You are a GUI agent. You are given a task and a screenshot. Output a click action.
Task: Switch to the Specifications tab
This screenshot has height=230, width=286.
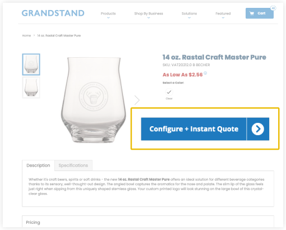click(x=73, y=165)
